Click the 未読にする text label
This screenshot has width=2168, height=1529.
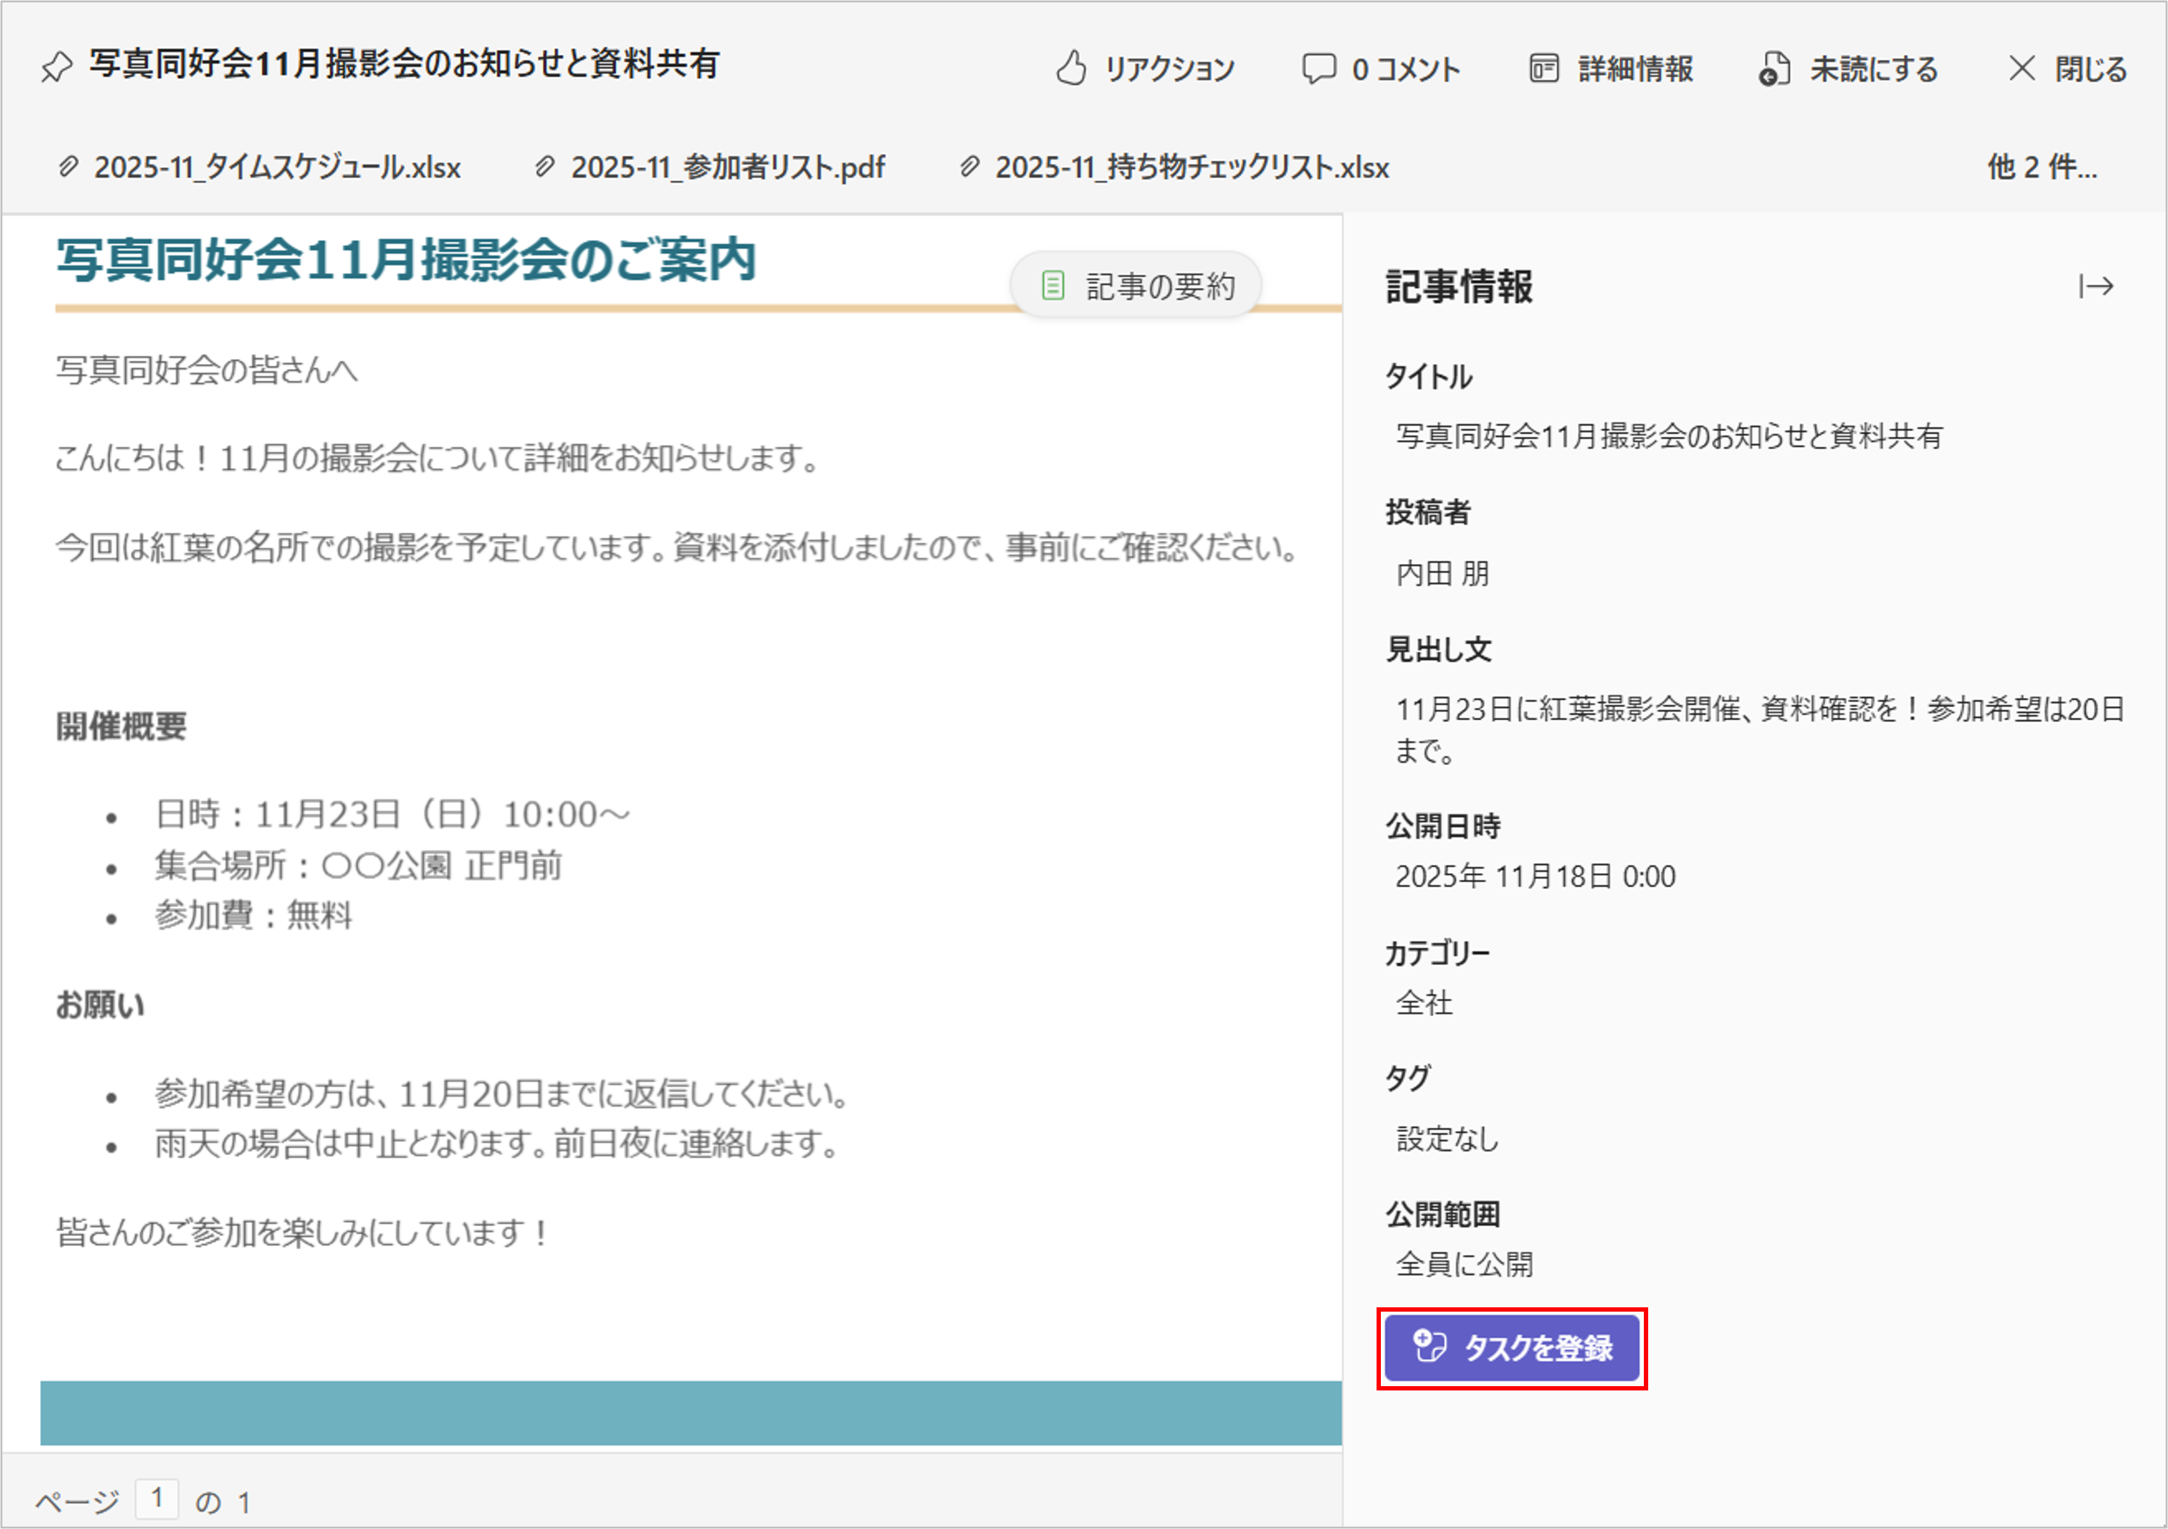(x=1874, y=69)
